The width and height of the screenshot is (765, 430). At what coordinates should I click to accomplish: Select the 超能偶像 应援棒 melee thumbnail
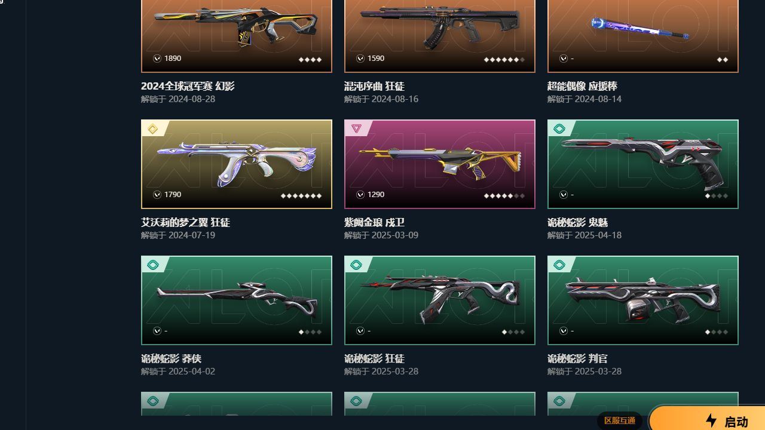[x=643, y=36]
